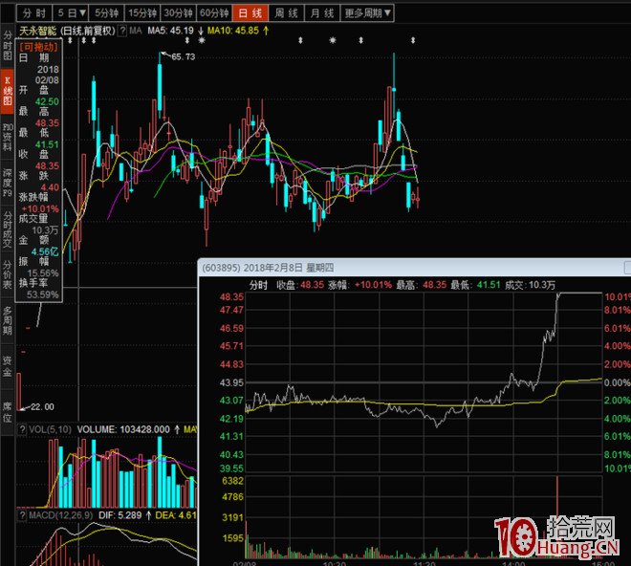
Task: Click the 分时 label in the popup header
Action: (258, 285)
